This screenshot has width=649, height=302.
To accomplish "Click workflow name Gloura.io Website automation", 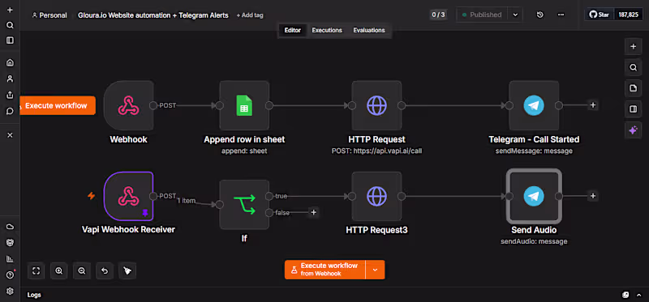I will tap(153, 15).
